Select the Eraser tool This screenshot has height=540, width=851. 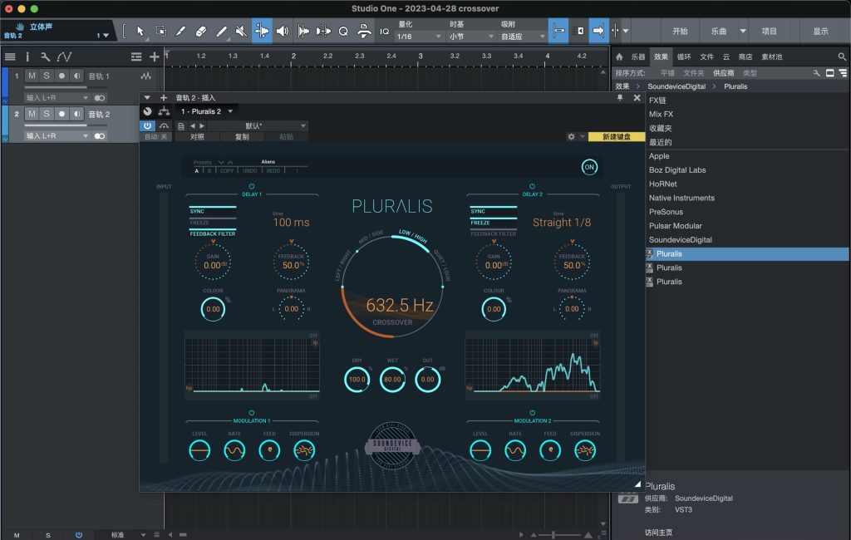click(x=201, y=31)
